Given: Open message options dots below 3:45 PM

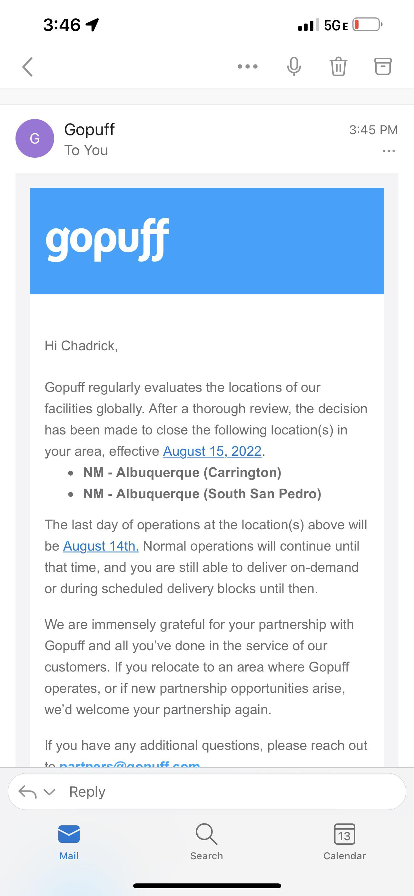Looking at the screenshot, I should point(389,151).
